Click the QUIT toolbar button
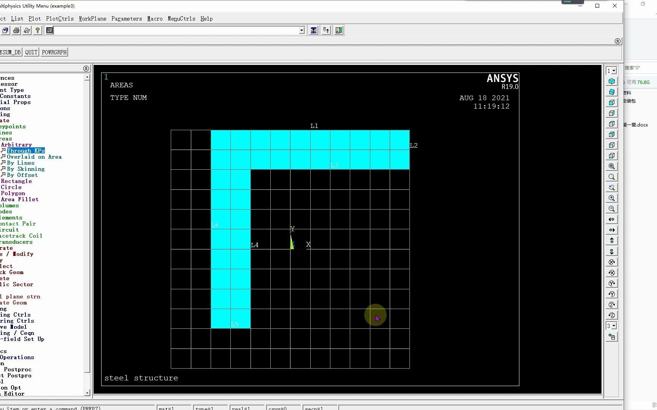Viewport: 657px width, 410px height. (31, 52)
